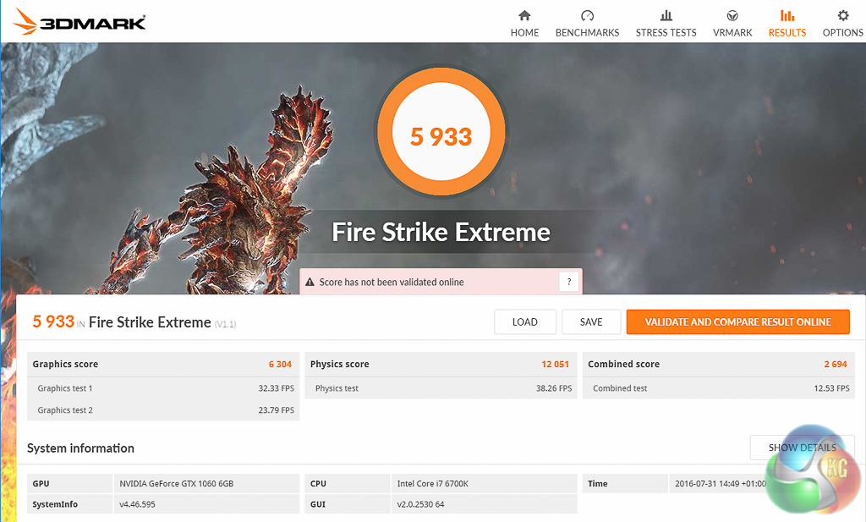Click the Results bars icon
866x522 pixels.
click(x=787, y=15)
